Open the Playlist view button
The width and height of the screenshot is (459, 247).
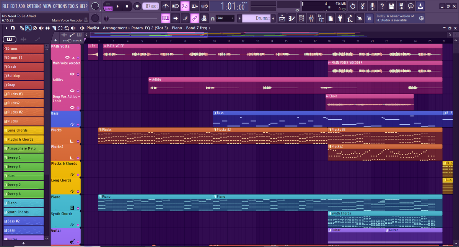(282, 18)
